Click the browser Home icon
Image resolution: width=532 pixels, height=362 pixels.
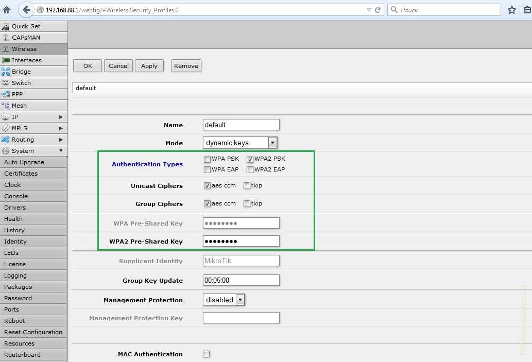coord(7,10)
